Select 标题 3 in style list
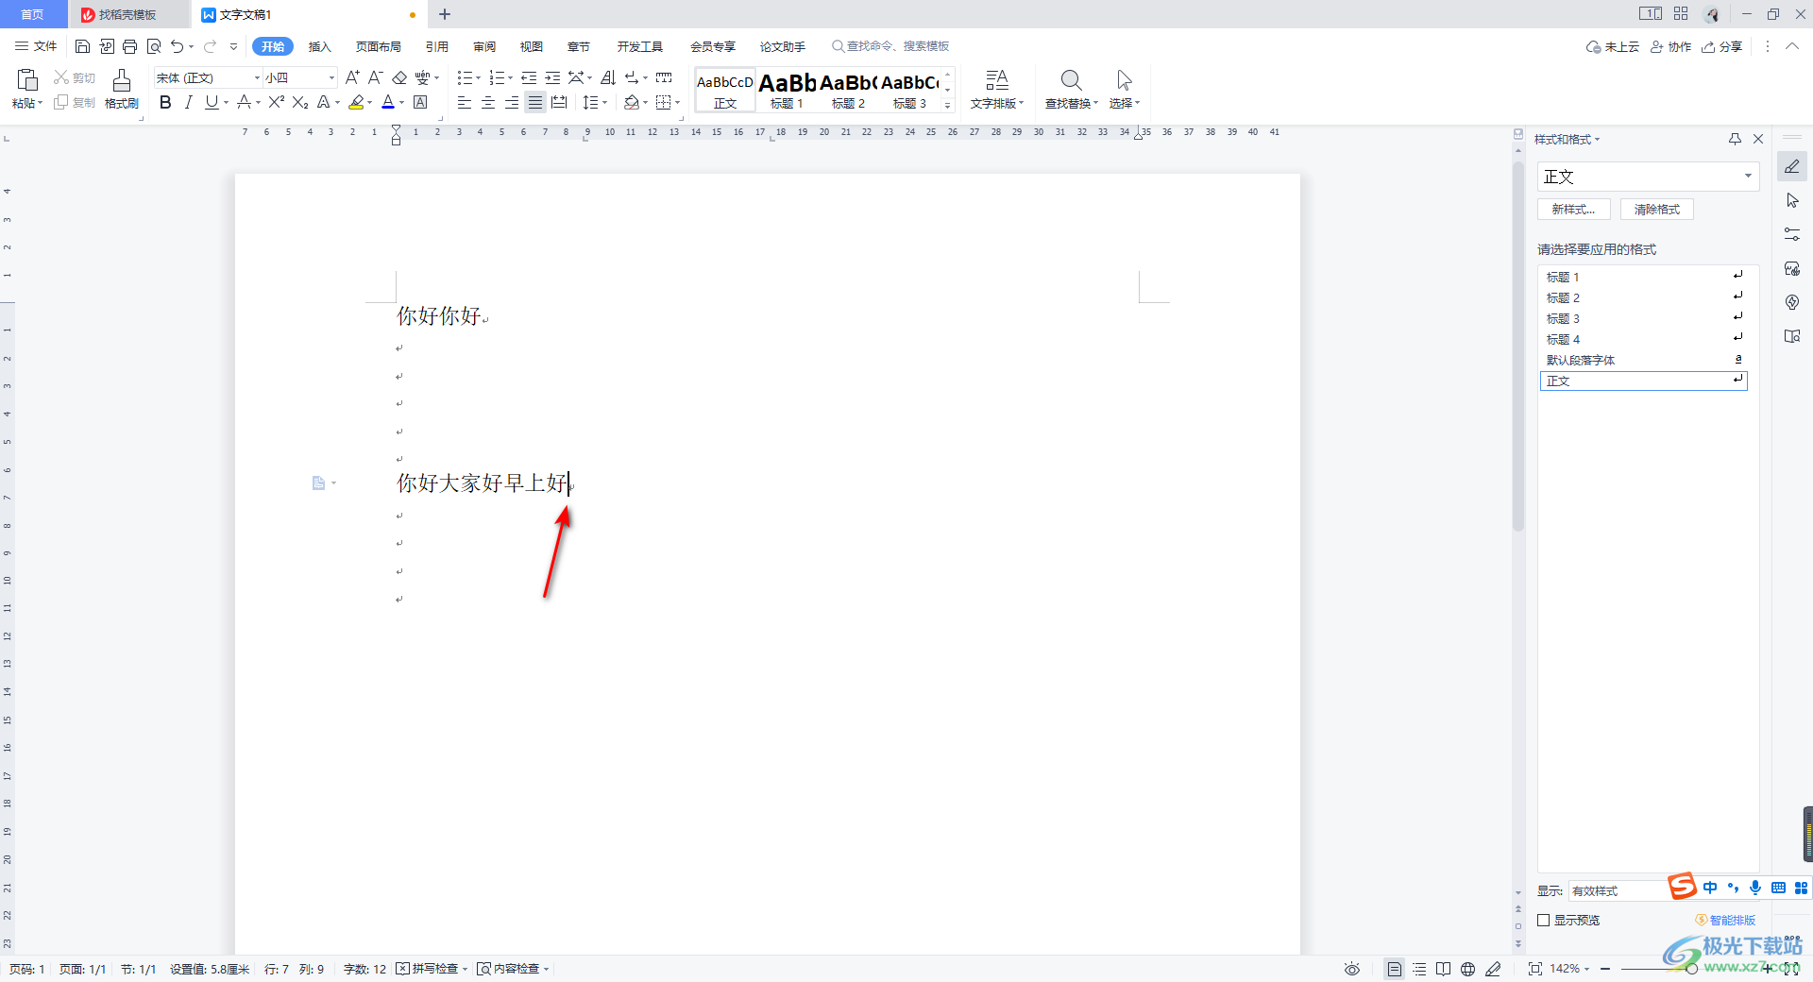1813x982 pixels. click(1643, 318)
